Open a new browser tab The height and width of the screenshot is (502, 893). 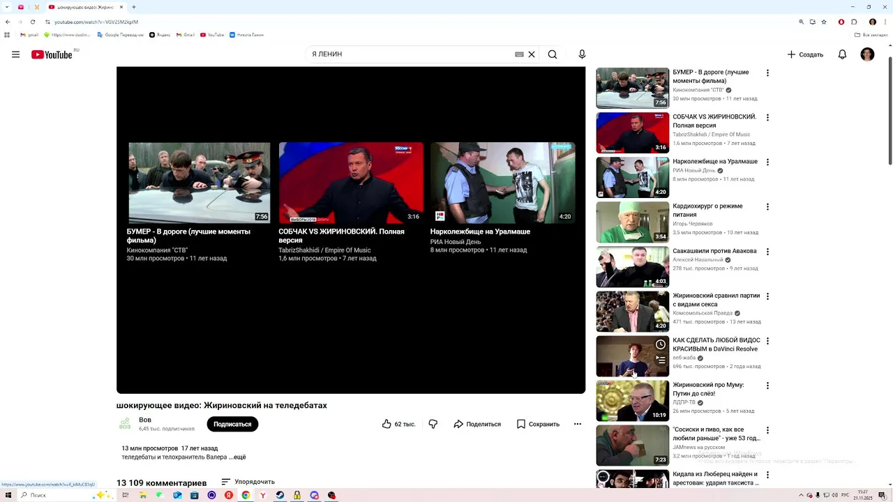tap(133, 7)
